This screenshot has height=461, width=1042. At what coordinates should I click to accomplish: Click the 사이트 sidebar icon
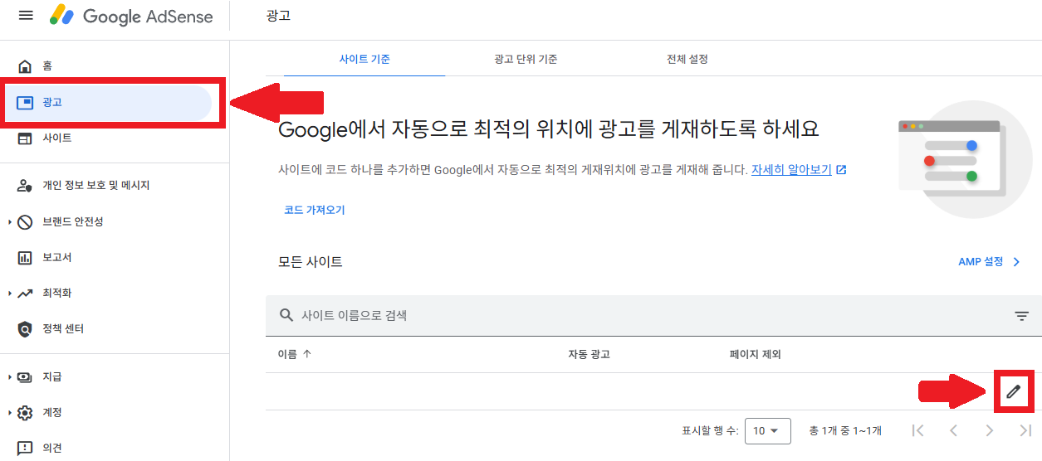pos(25,138)
